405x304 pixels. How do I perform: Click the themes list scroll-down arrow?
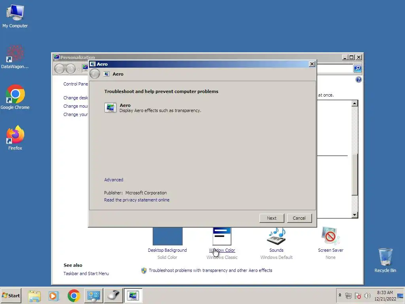pyautogui.click(x=355, y=215)
